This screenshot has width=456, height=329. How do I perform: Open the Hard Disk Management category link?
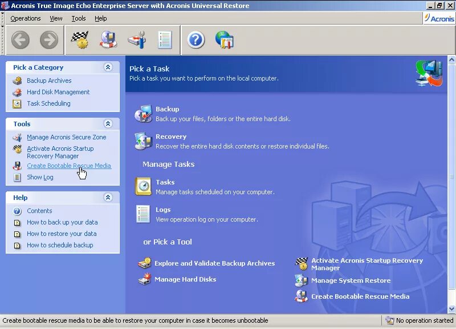point(58,92)
